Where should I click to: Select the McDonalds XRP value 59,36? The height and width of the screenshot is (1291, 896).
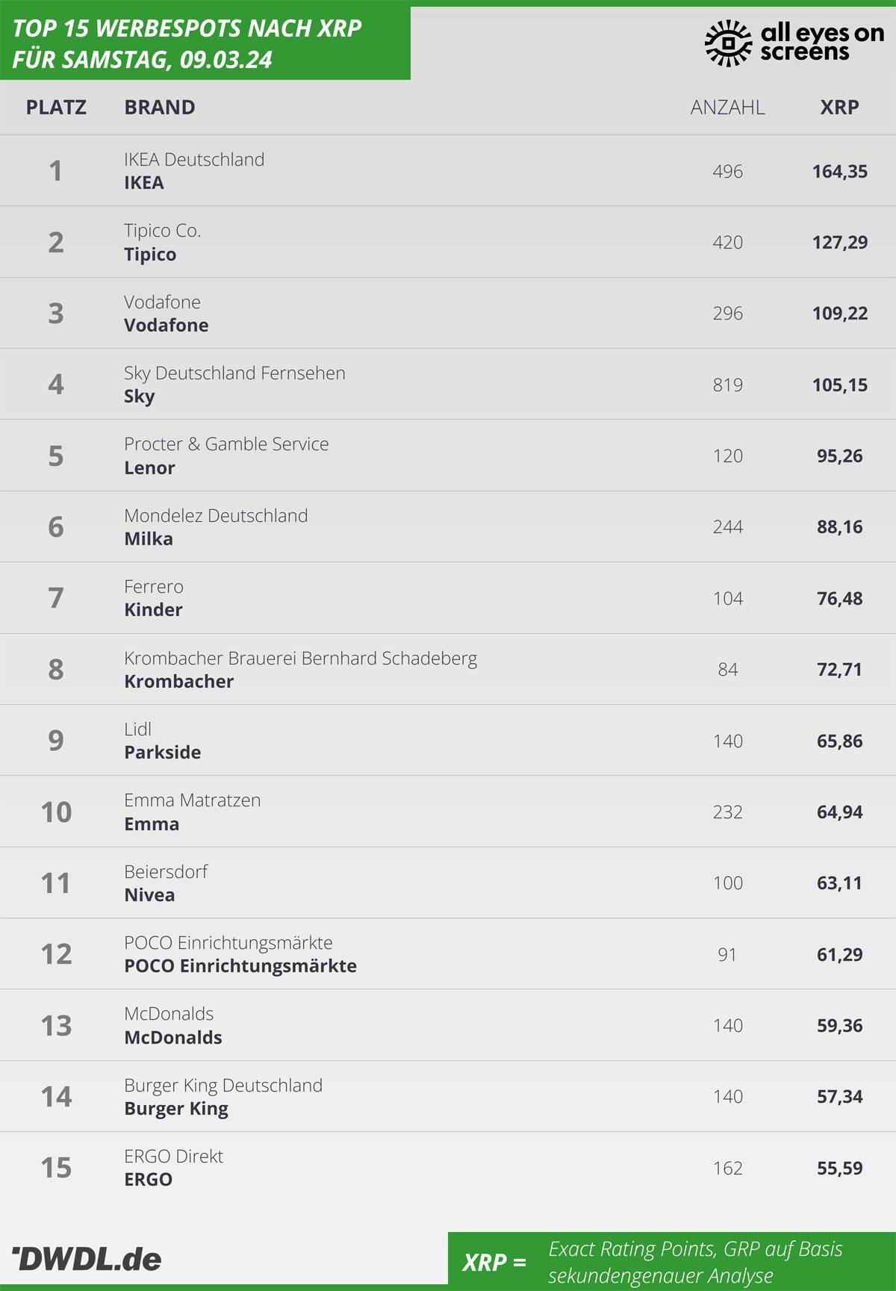(x=839, y=1025)
